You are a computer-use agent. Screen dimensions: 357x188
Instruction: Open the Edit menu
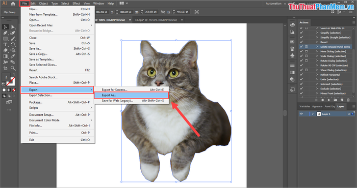pyautogui.click(x=33, y=4)
